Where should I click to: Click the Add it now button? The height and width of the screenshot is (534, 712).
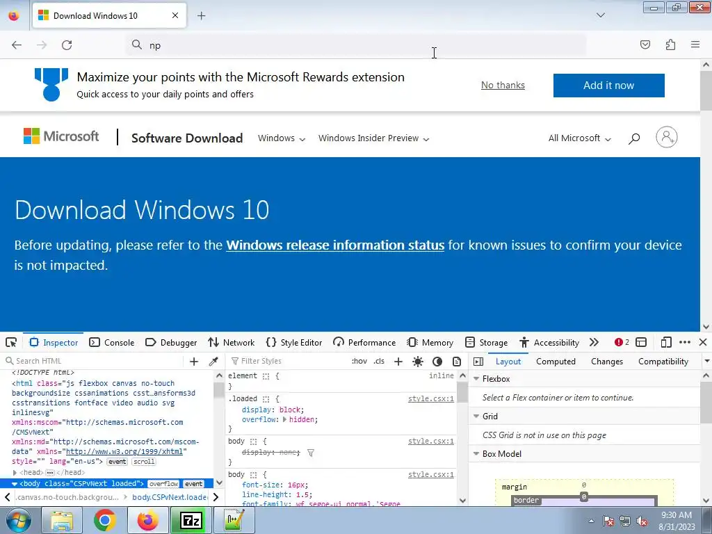(608, 86)
